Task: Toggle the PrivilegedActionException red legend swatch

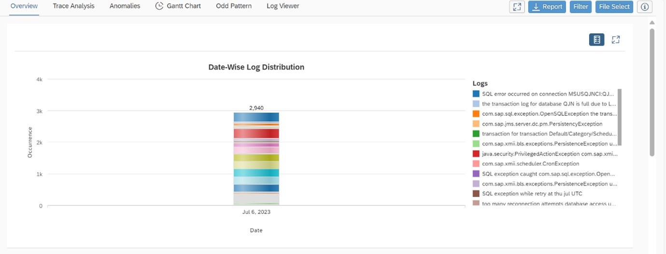Action: pyautogui.click(x=476, y=154)
